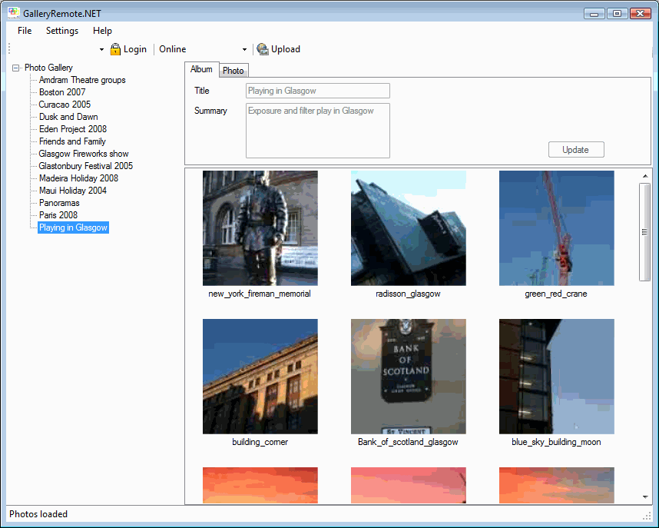
Task: Open the Settings menu
Action: pyautogui.click(x=62, y=31)
